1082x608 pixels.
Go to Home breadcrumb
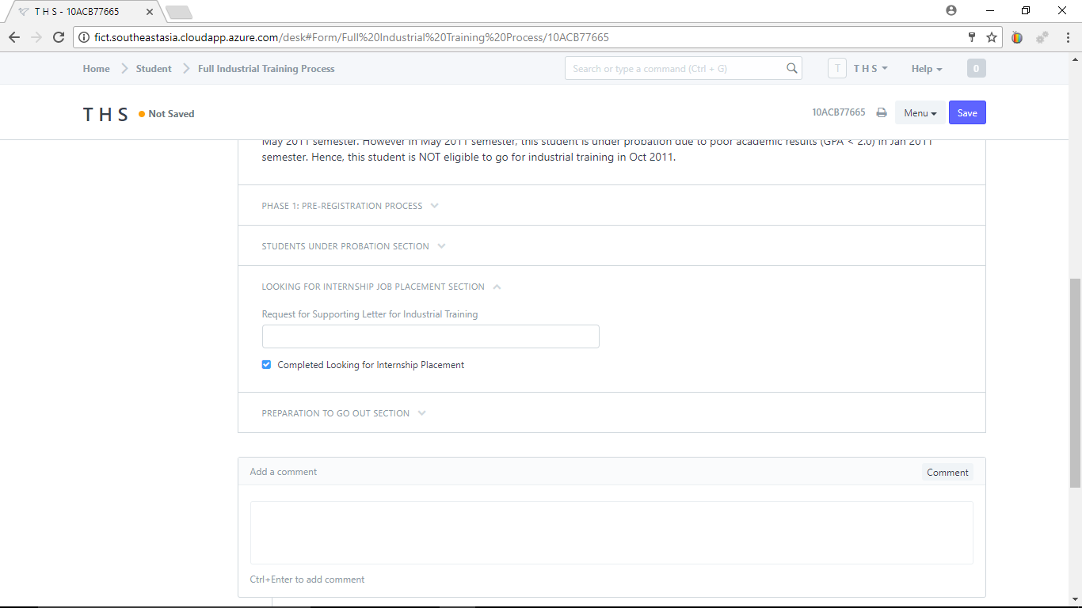97,69
